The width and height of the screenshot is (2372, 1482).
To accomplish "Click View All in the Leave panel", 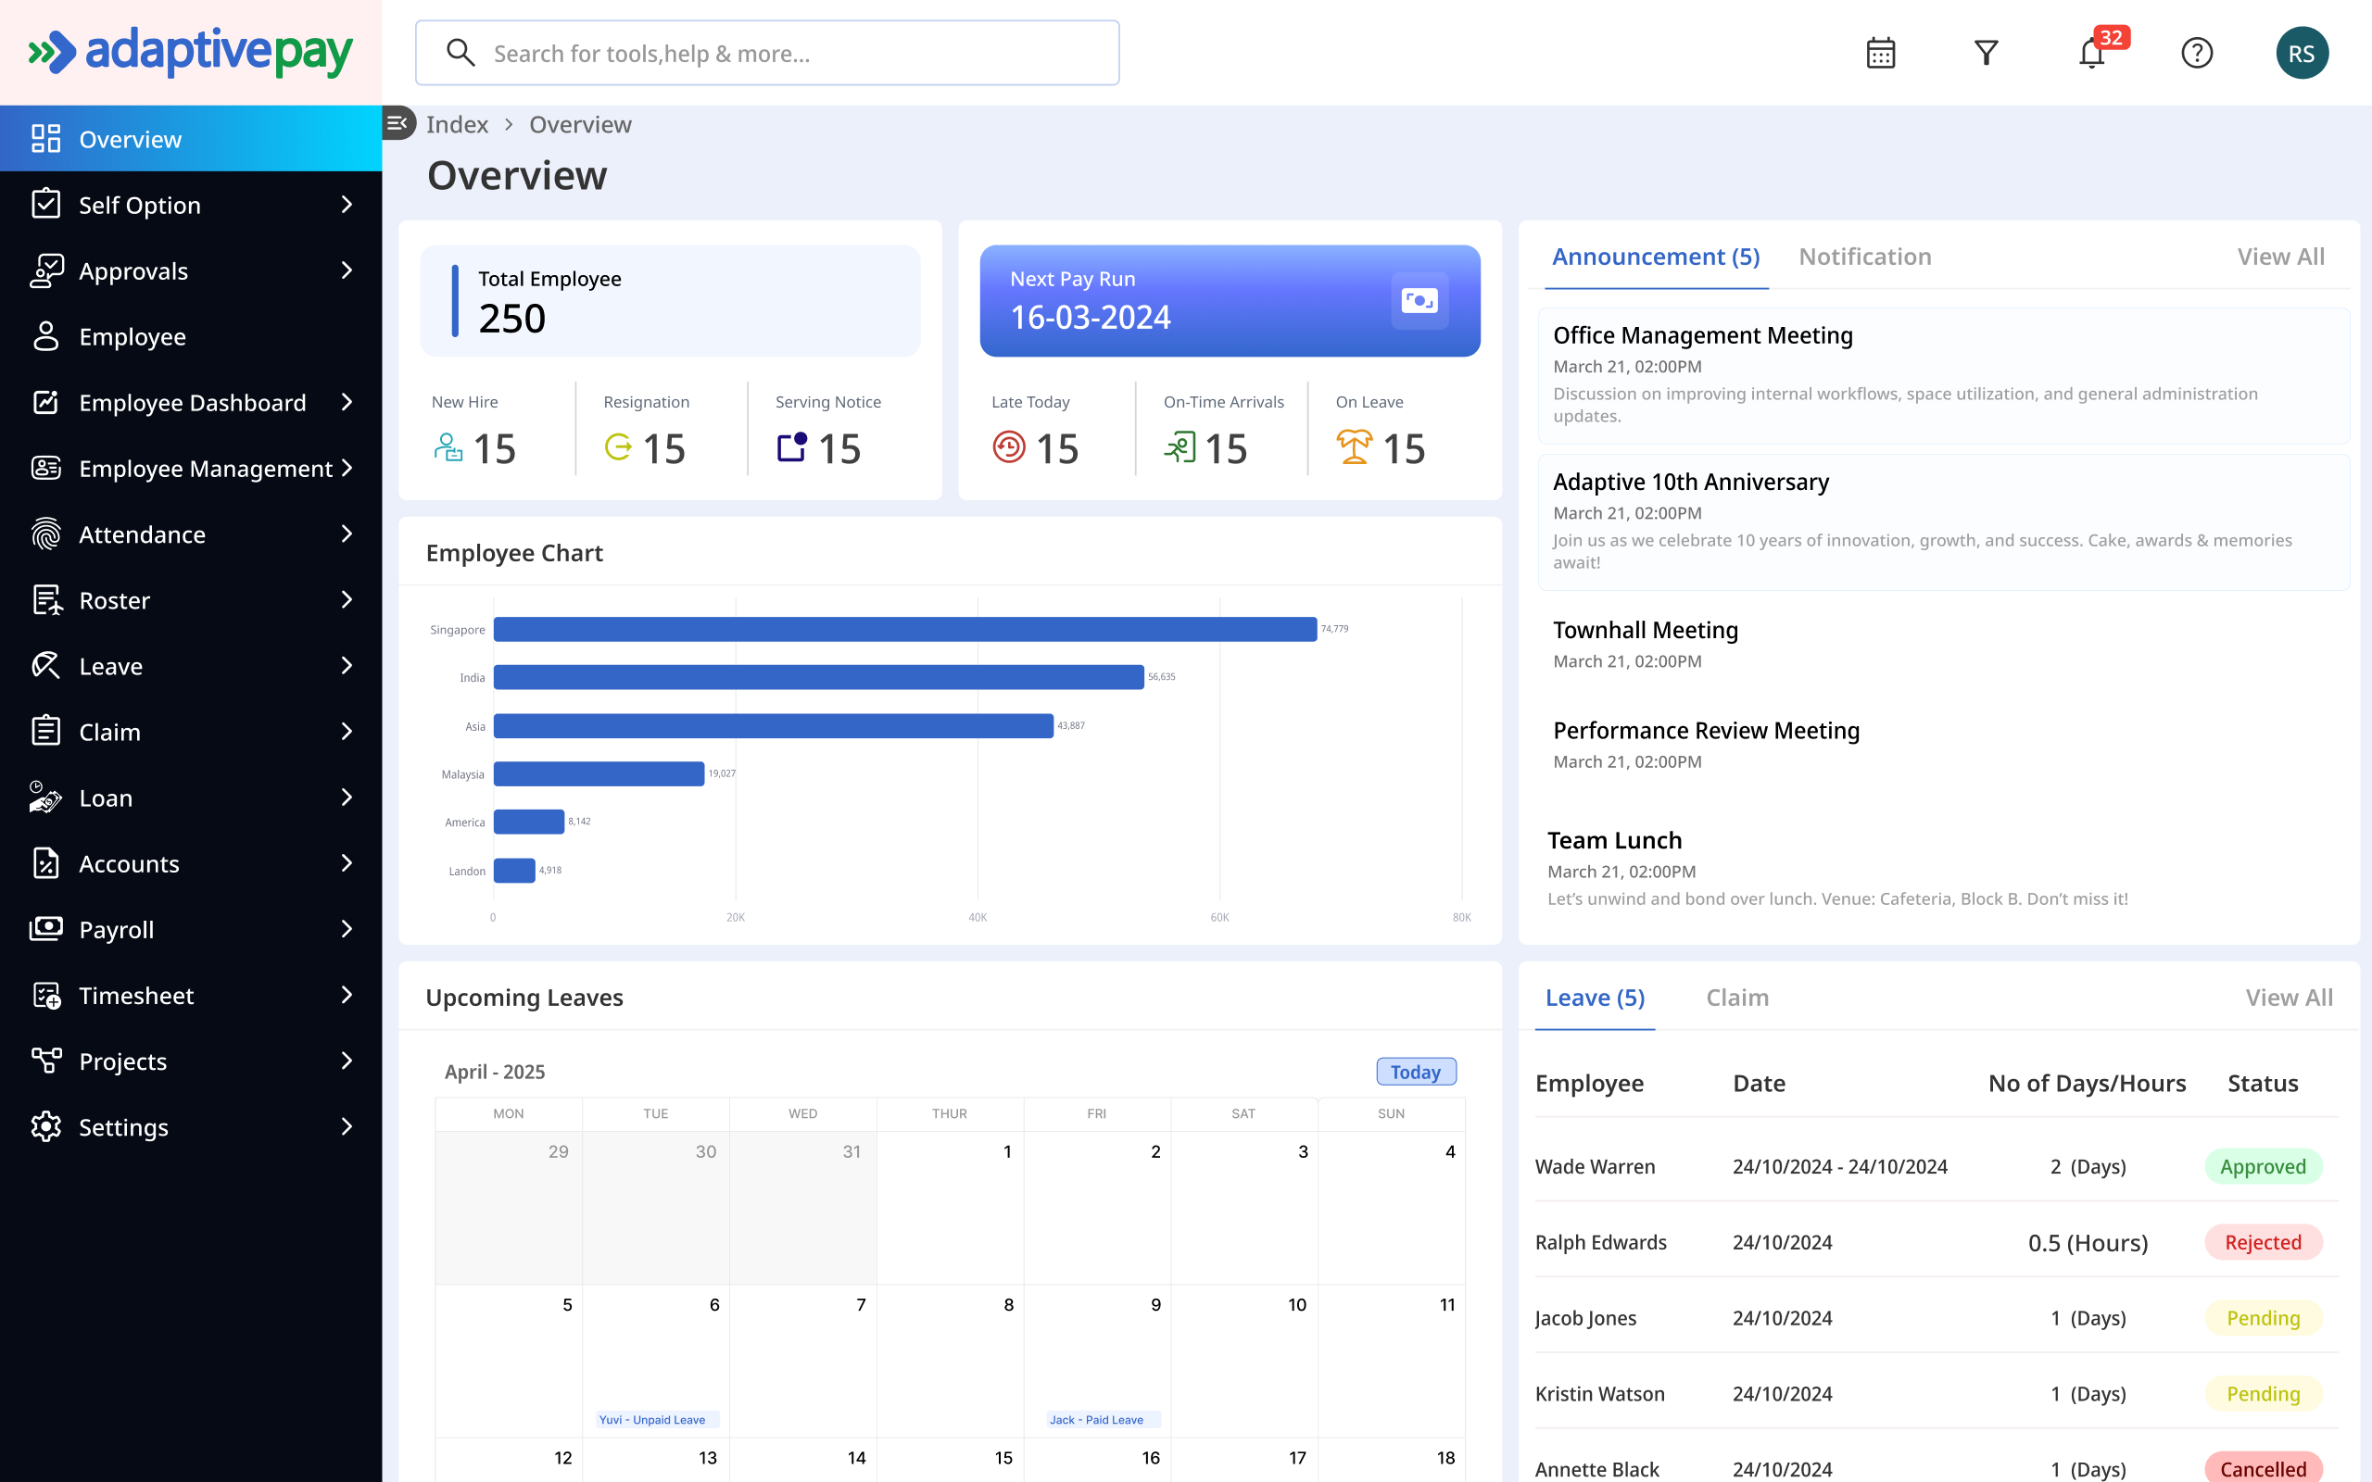I will pyautogui.click(x=2289, y=998).
